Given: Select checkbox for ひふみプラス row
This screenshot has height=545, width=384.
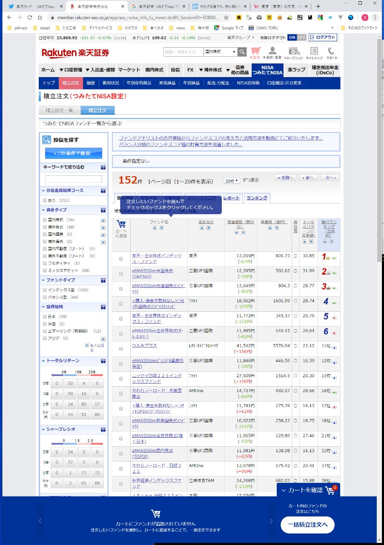Looking at the screenshot, I should point(121,349).
